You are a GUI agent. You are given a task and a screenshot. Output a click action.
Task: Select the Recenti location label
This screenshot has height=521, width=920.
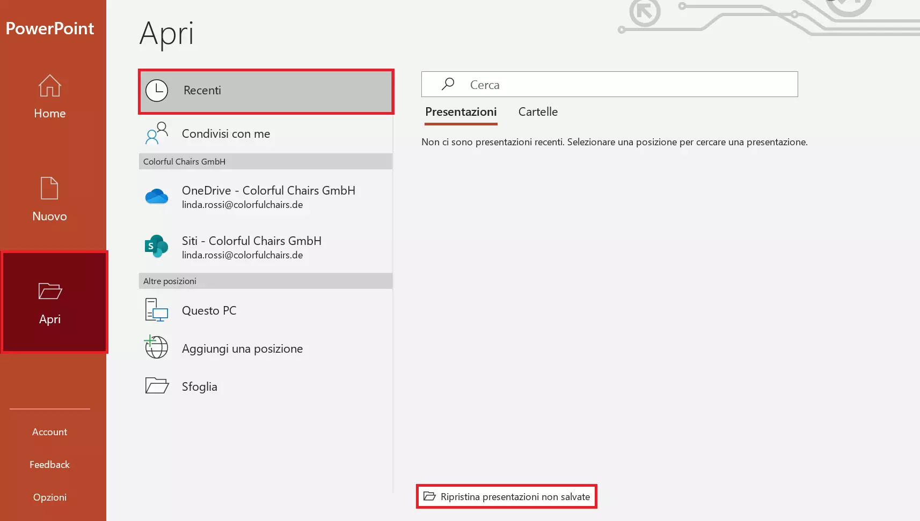pos(202,91)
